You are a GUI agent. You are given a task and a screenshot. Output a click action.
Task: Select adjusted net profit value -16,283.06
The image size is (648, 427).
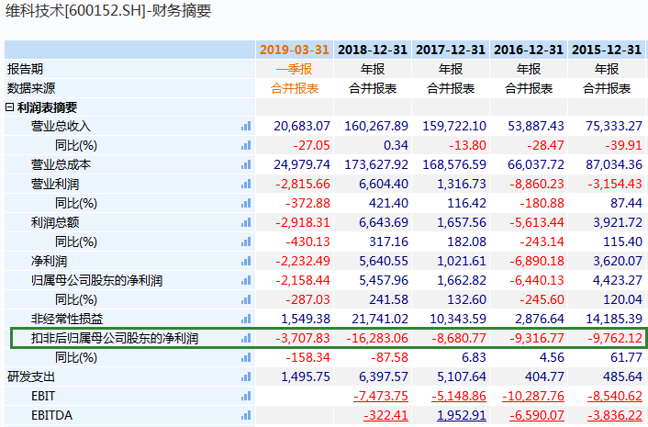377,338
